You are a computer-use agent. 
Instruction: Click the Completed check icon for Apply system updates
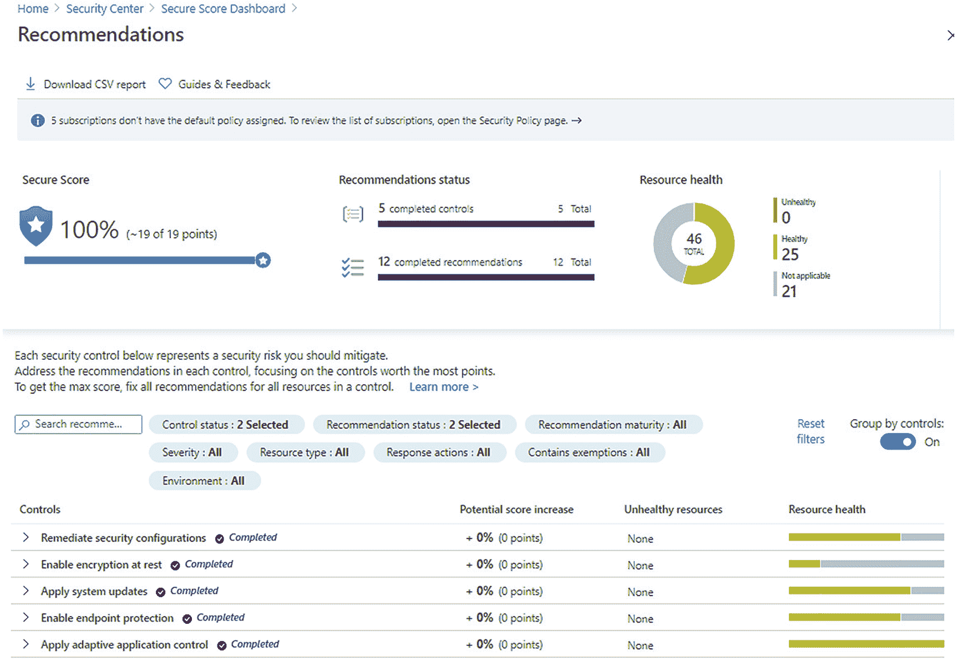161,592
